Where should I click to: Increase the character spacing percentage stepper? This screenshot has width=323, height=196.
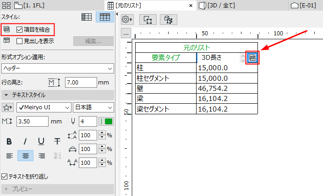[x=102, y=160]
